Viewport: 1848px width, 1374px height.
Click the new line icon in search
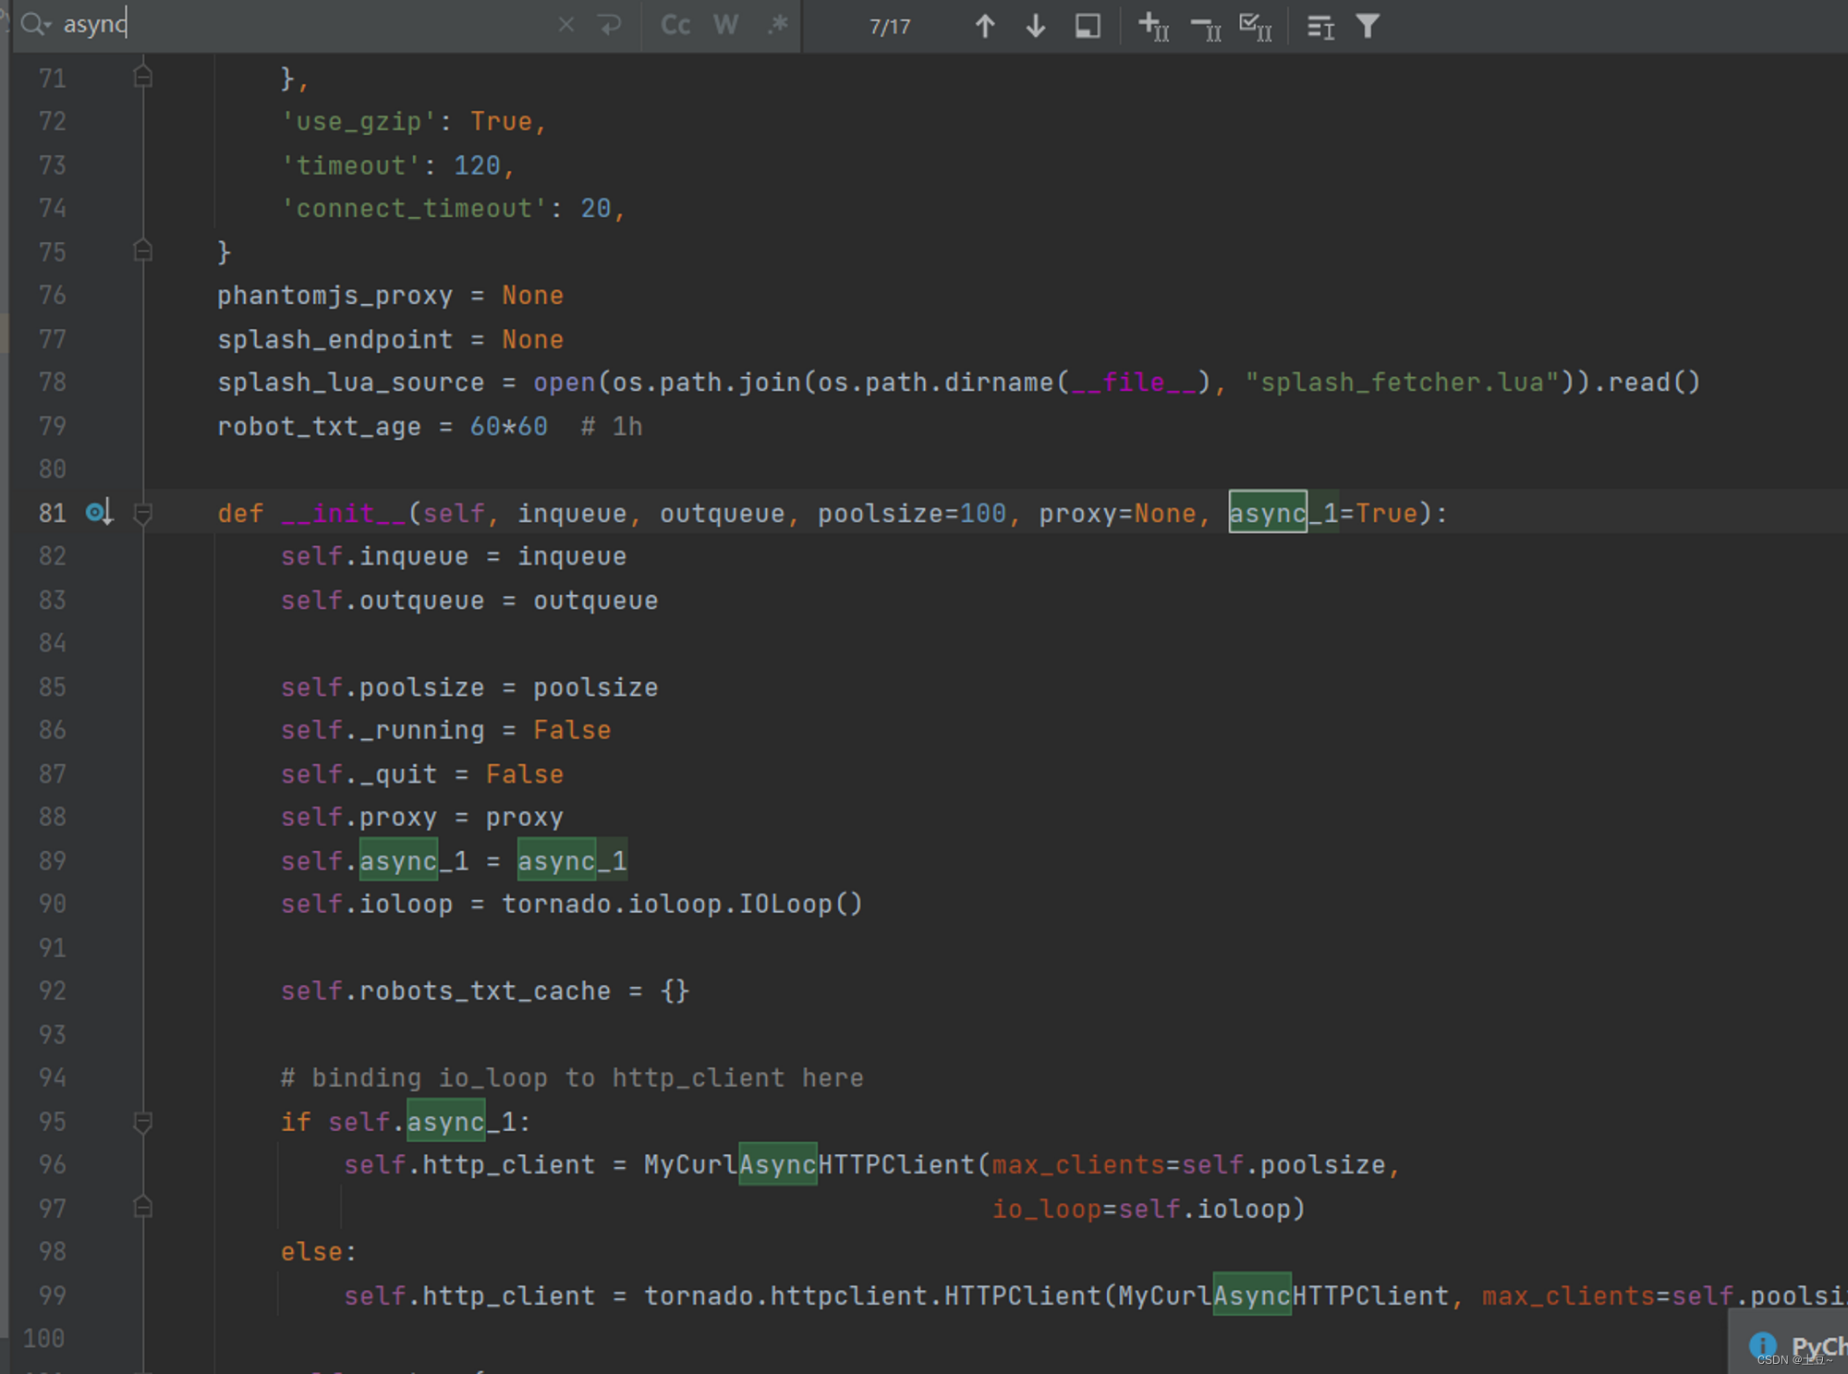tap(610, 25)
